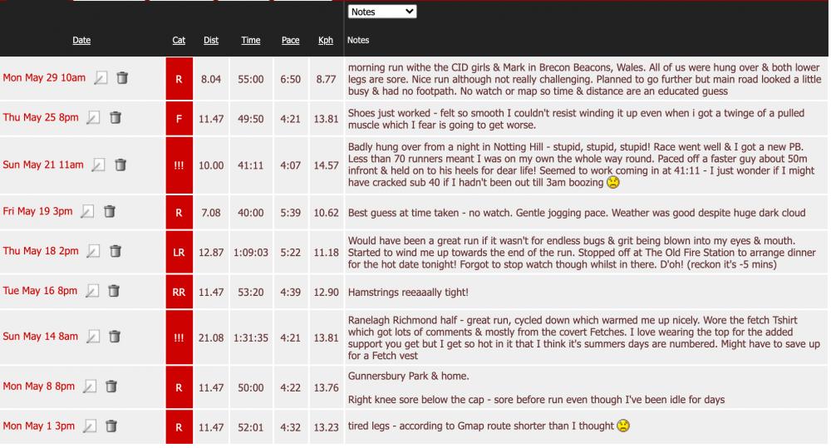Select pace value 5:39
The height and width of the screenshot is (448, 831).
(290, 213)
